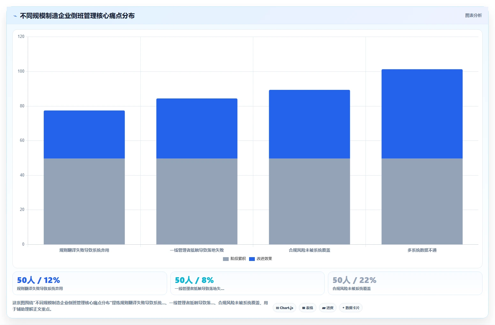Click the gray bar segment for 一线管理者抵触导致落地失败
495x325 pixels.
click(x=197, y=201)
